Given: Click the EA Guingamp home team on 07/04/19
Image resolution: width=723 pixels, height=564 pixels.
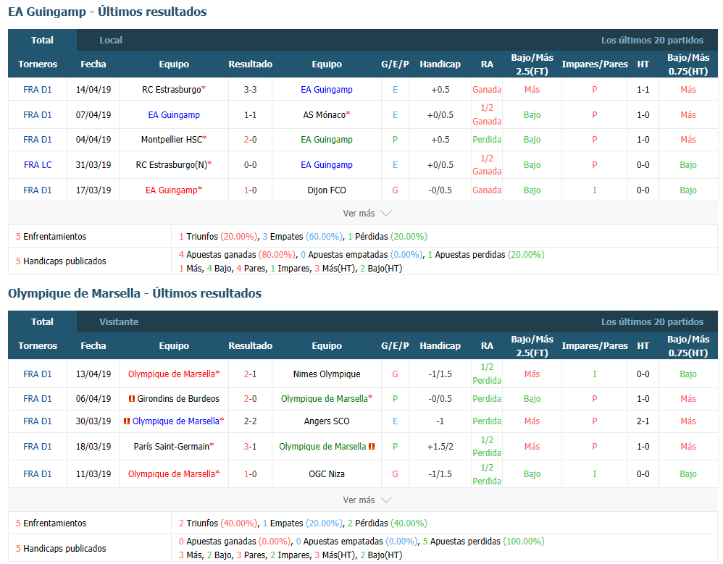Looking at the screenshot, I should pos(174,114).
